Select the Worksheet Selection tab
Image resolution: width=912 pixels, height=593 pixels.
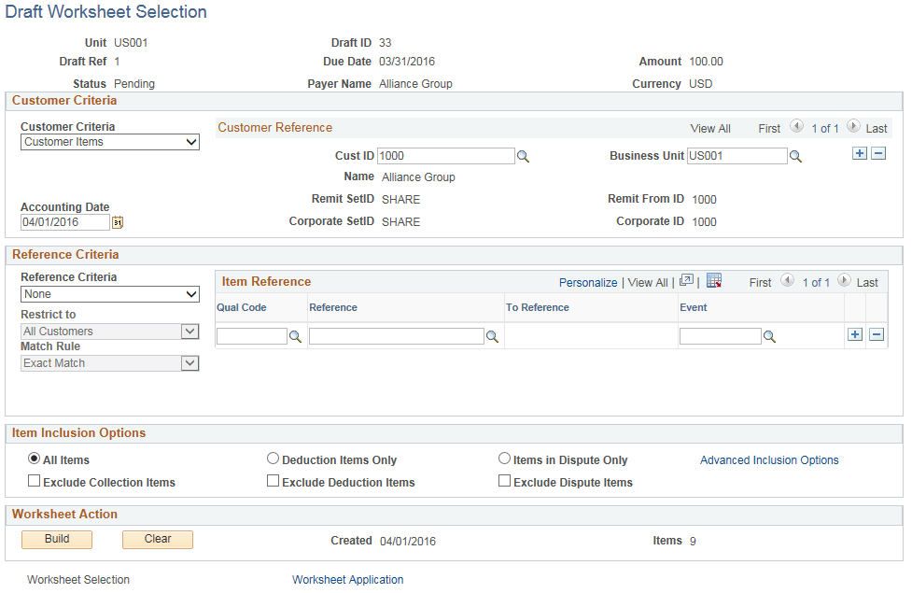click(x=78, y=580)
